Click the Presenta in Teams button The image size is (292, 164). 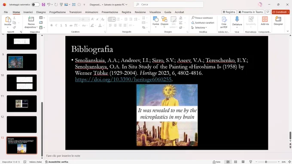coord(251,12)
